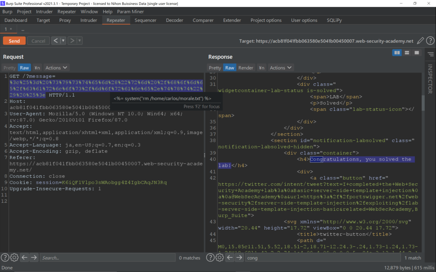Click the orange Send button

[x=14, y=41]
